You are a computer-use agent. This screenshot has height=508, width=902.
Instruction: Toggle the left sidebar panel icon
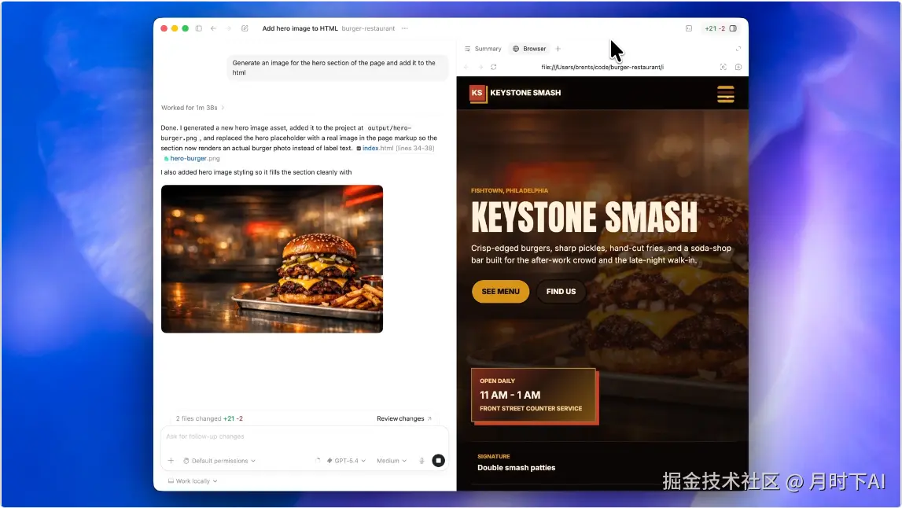[x=198, y=28]
